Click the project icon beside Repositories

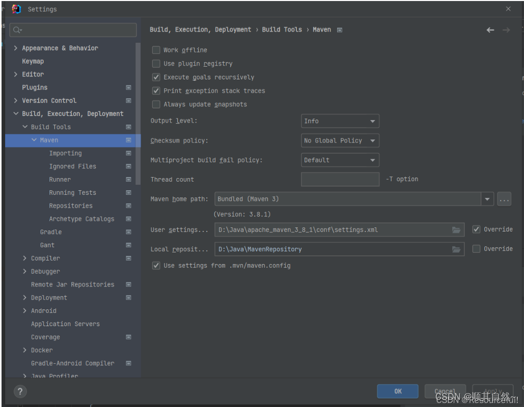point(128,206)
